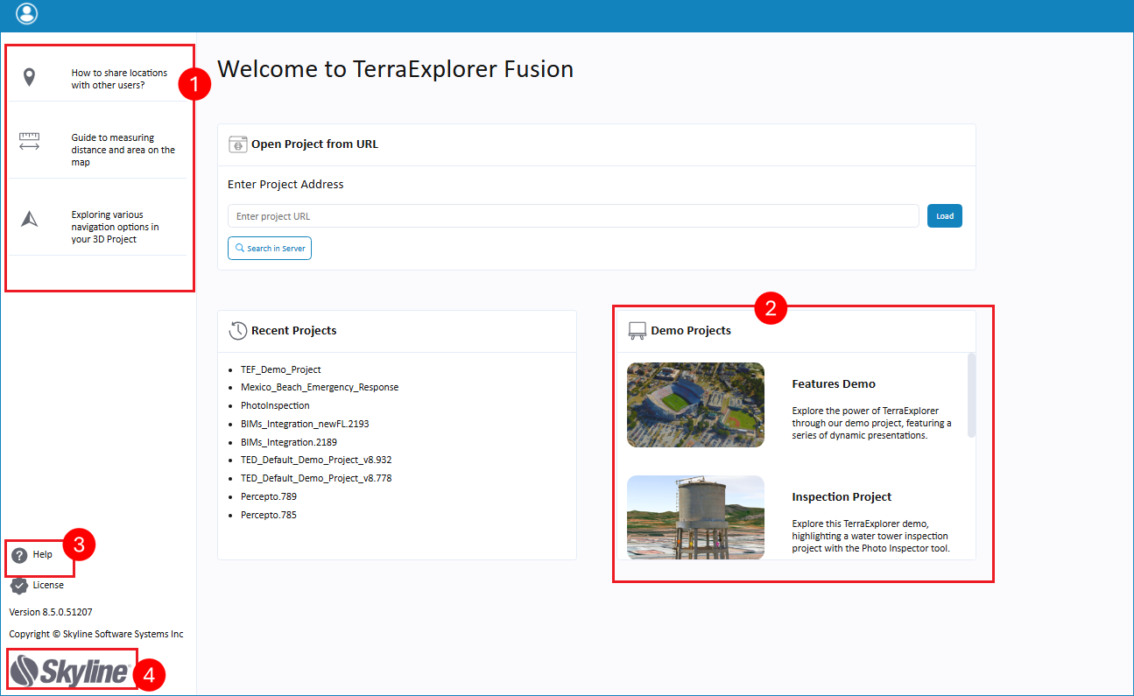Click the Inspection Project water tower thumbnail

pos(696,517)
